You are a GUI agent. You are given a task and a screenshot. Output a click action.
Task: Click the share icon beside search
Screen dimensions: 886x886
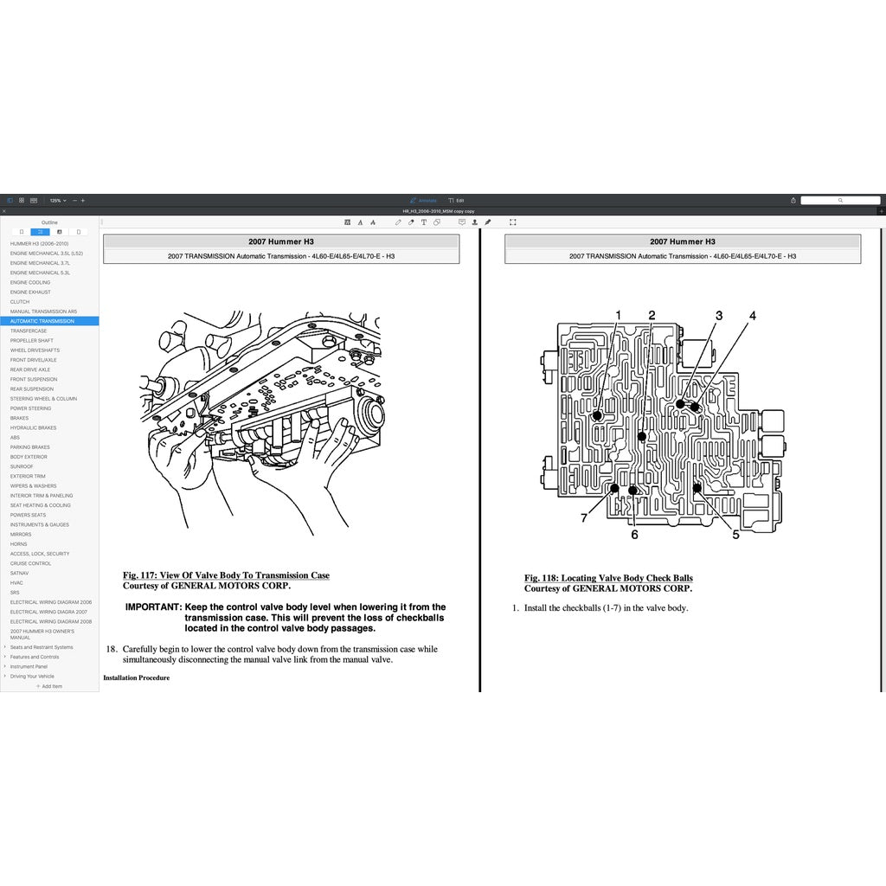click(x=793, y=201)
